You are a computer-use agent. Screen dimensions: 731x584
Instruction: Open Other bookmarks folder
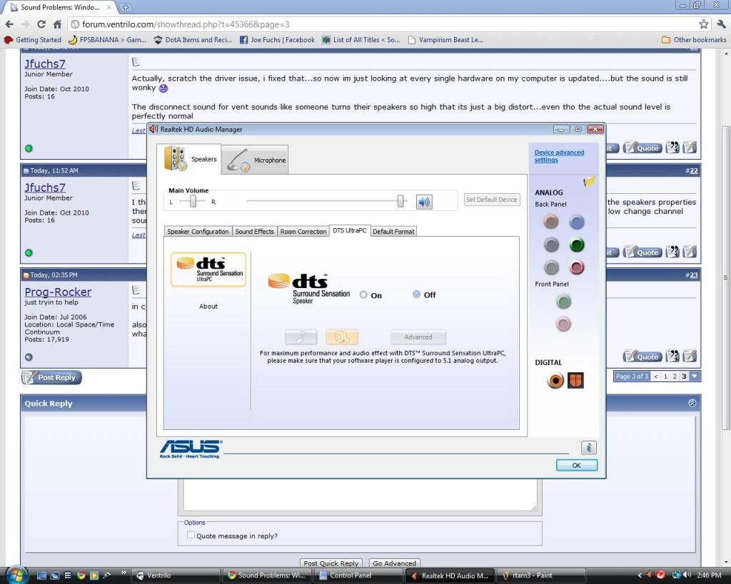point(694,40)
